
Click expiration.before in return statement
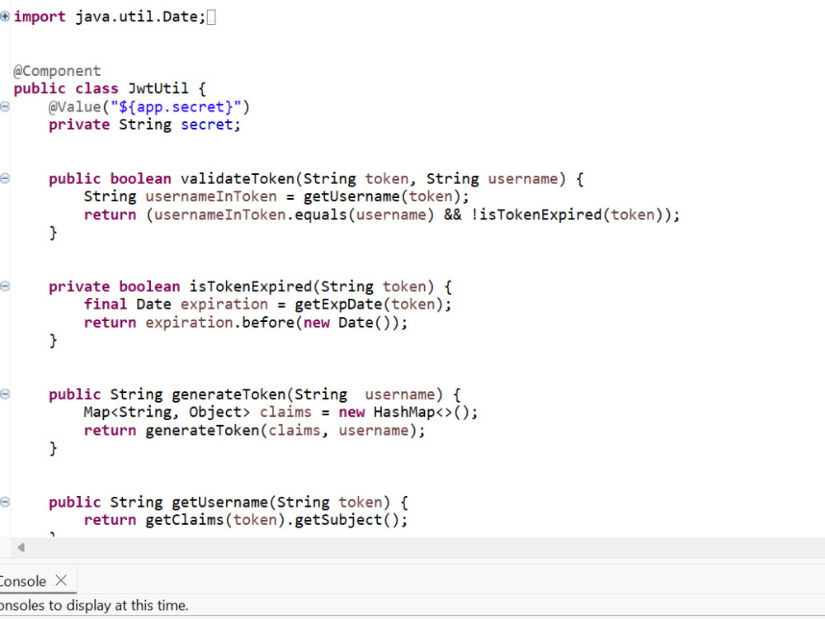point(219,323)
